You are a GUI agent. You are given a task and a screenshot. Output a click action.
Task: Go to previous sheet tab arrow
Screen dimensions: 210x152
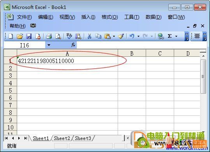click(x=13, y=138)
